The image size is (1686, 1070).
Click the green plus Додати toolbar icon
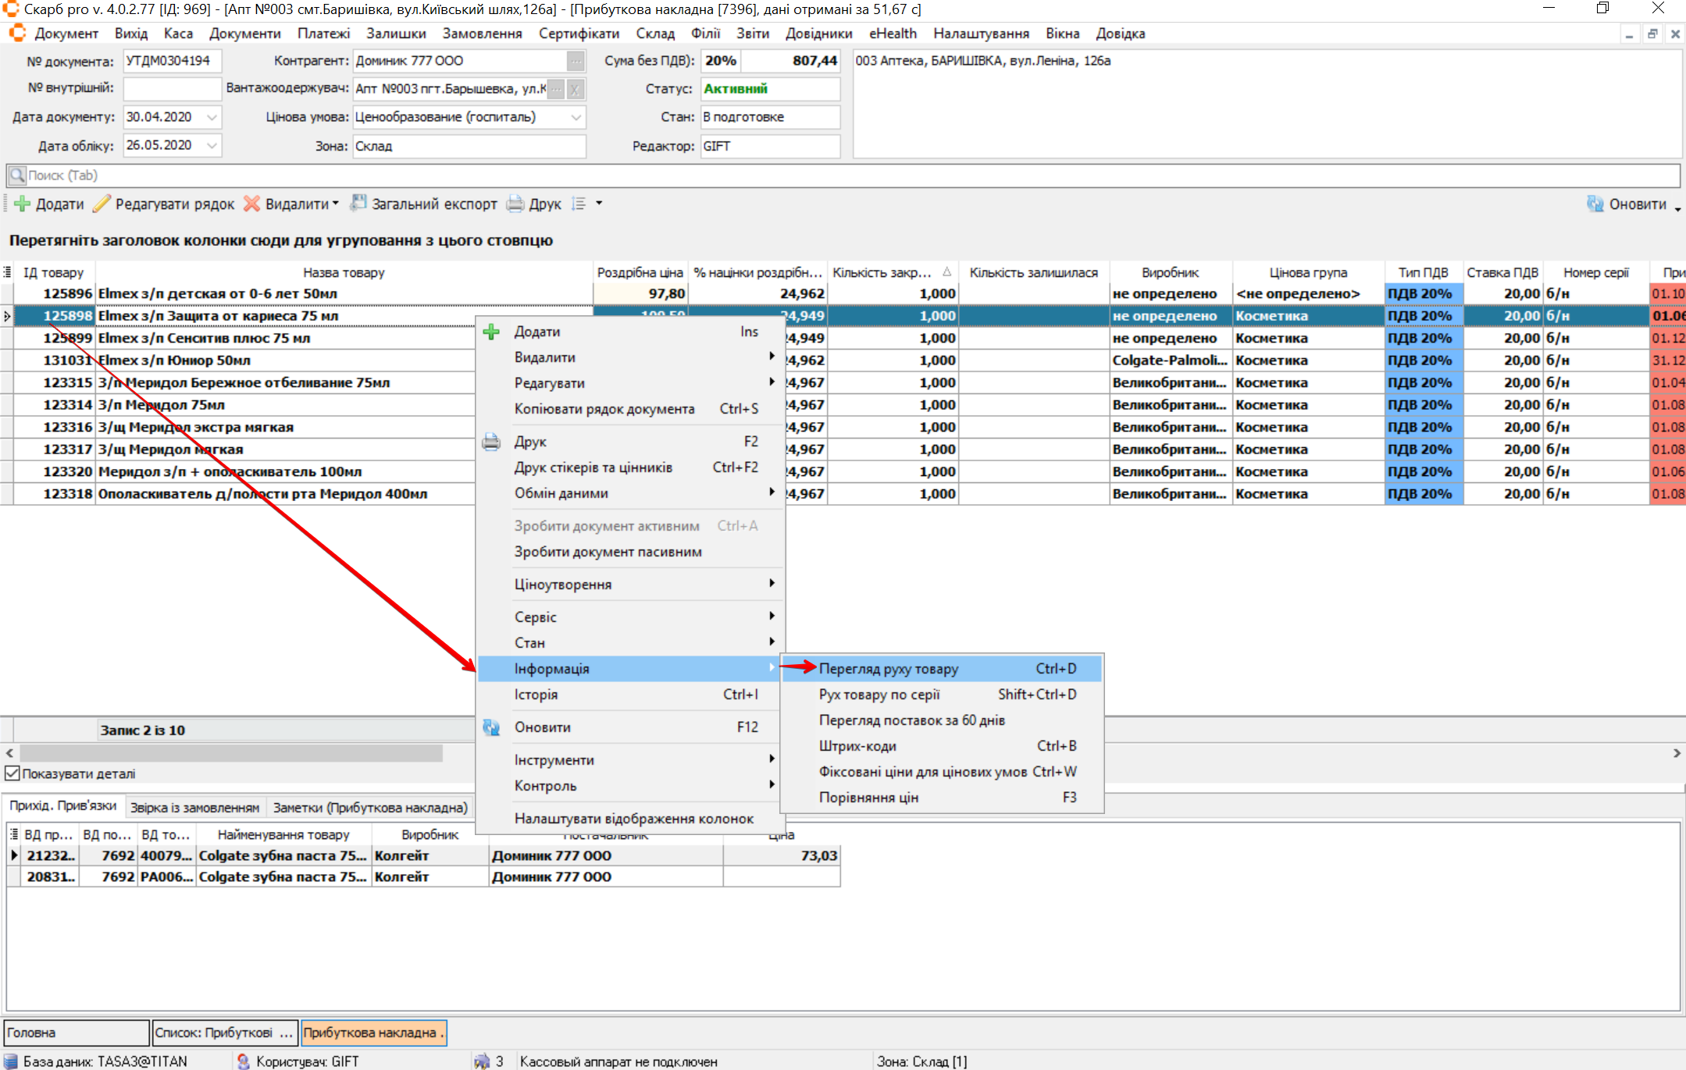coord(23,204)
